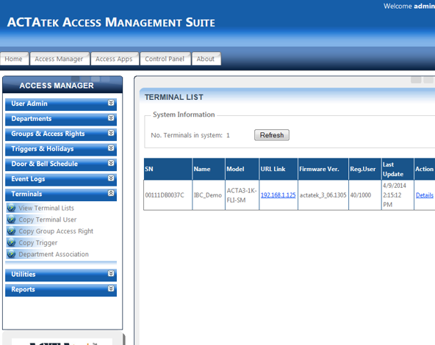Open Copy Trigger menu entry

(x=38, y=243)
